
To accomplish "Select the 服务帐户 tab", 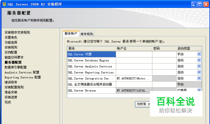I will point(71,33).
